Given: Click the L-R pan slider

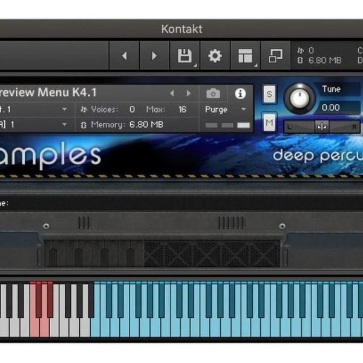Looking at the screenshot, I should point(322,126).
